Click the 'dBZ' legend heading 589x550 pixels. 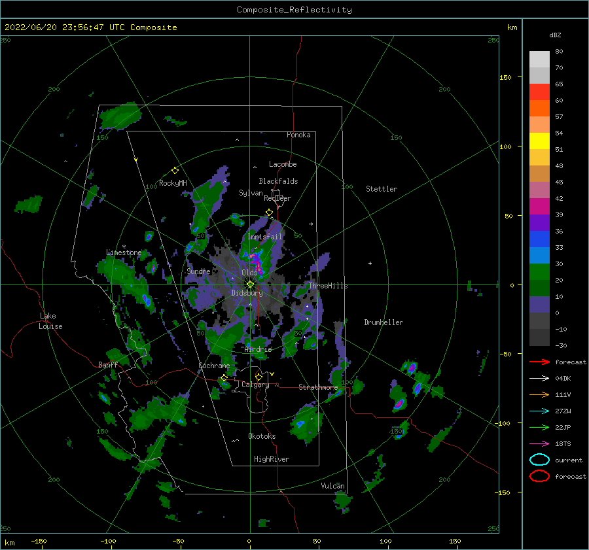point(555,35)
